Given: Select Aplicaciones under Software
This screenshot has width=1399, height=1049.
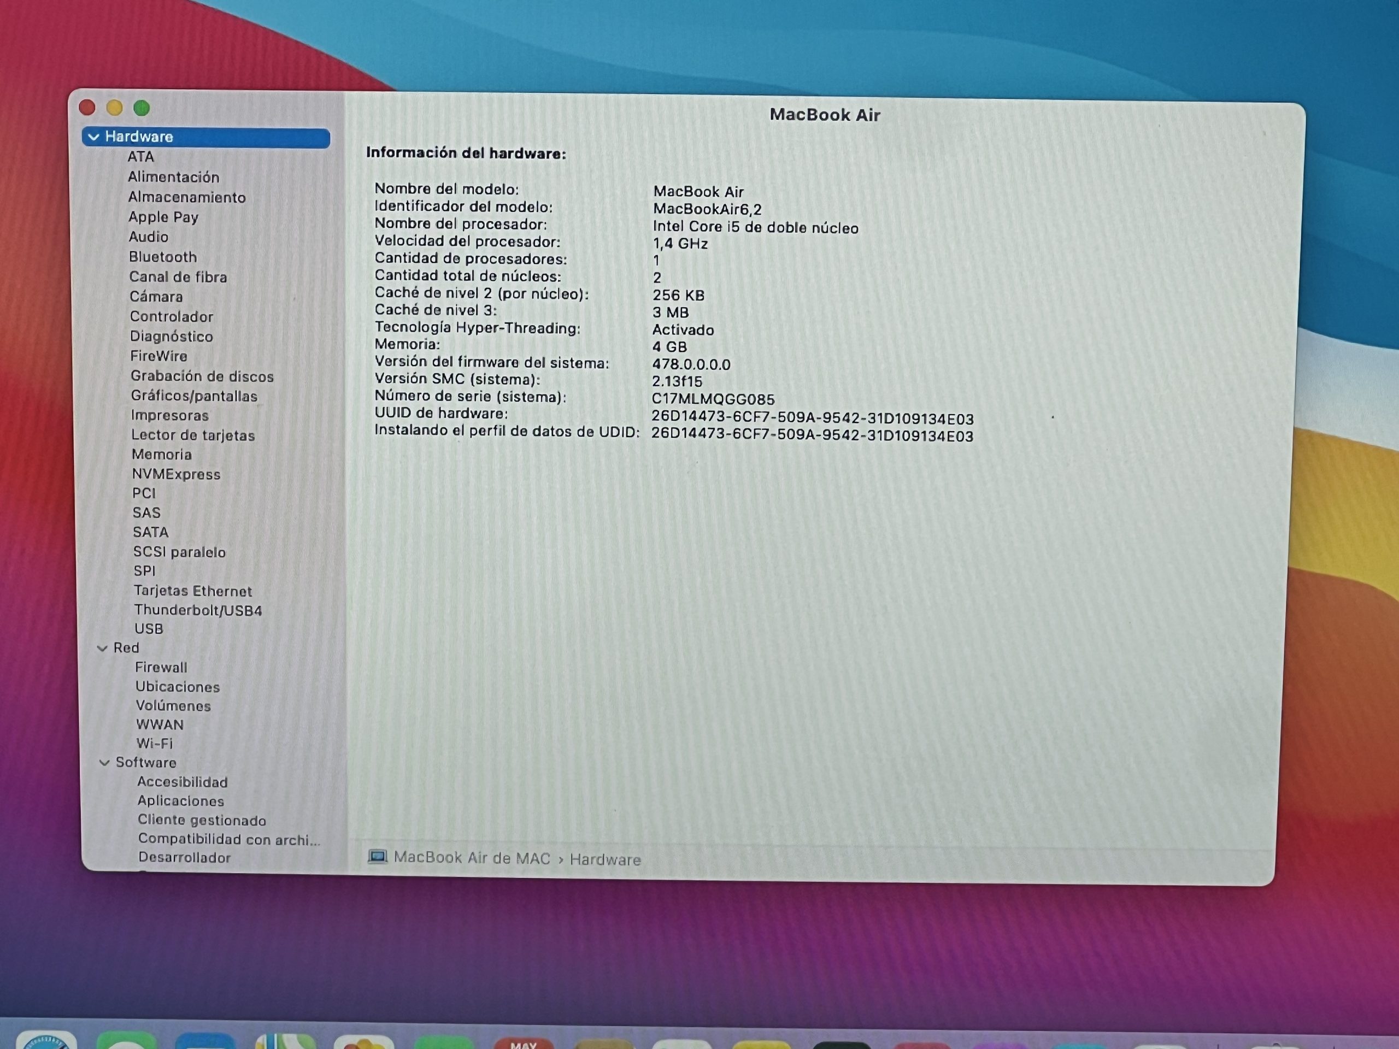Looking at the screenshot, I should point(180,800).
